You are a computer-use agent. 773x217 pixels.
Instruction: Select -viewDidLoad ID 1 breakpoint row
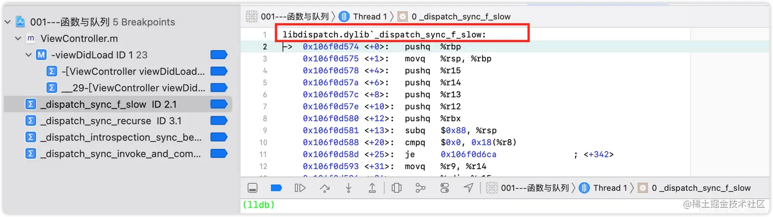118,55
